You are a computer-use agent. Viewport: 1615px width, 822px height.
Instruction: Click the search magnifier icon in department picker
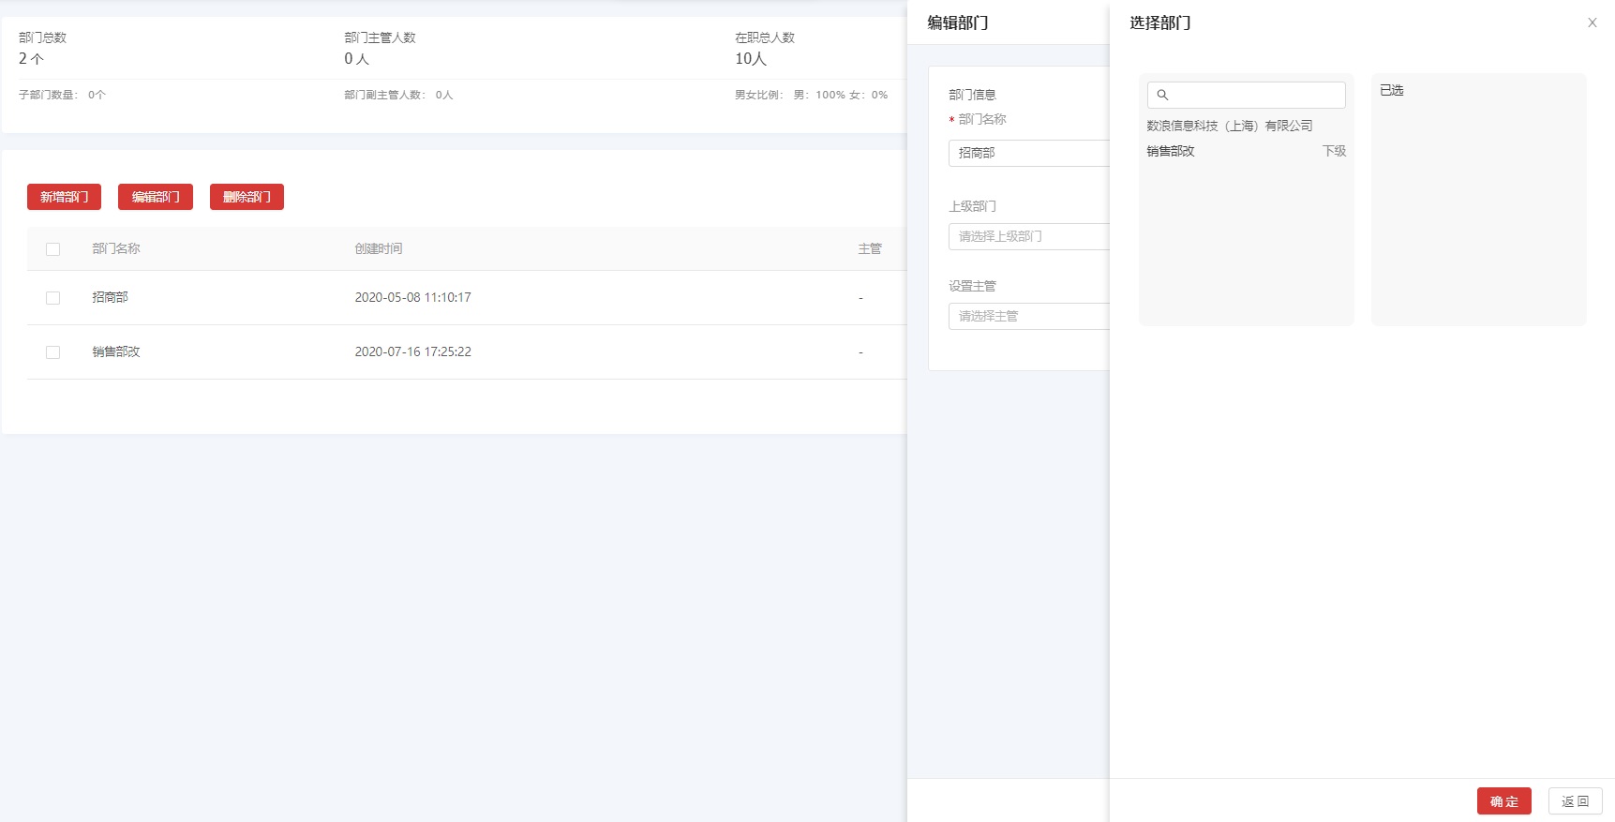[1162, 95]
